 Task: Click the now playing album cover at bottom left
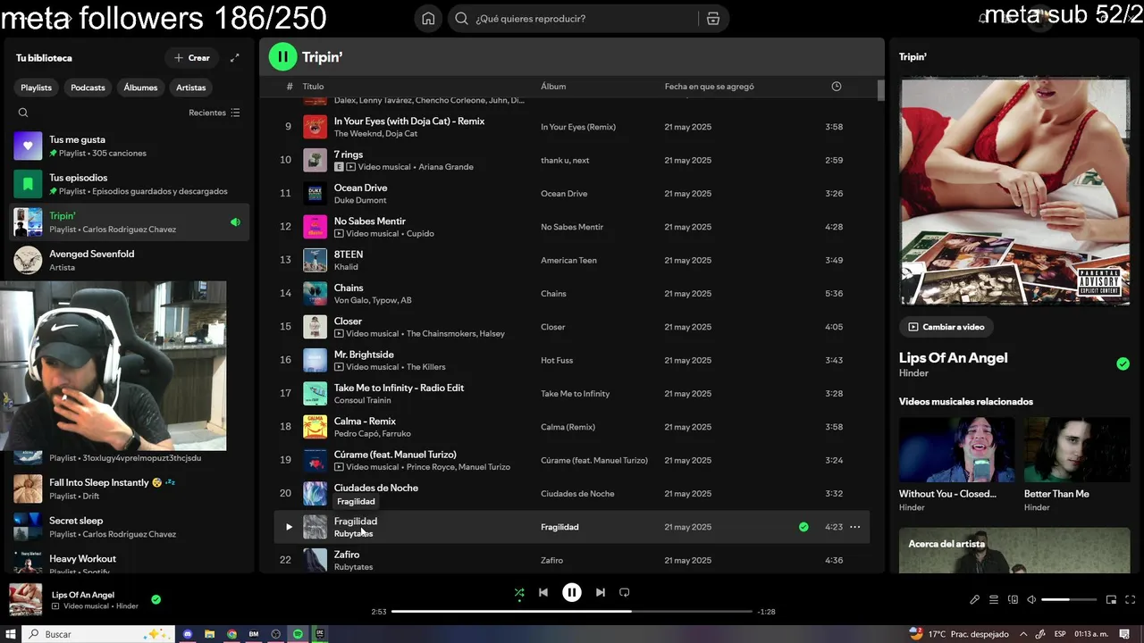point(25,599)
